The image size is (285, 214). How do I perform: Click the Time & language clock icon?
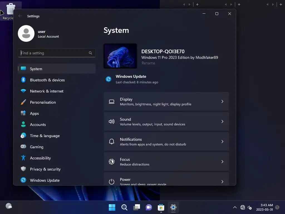23,136
